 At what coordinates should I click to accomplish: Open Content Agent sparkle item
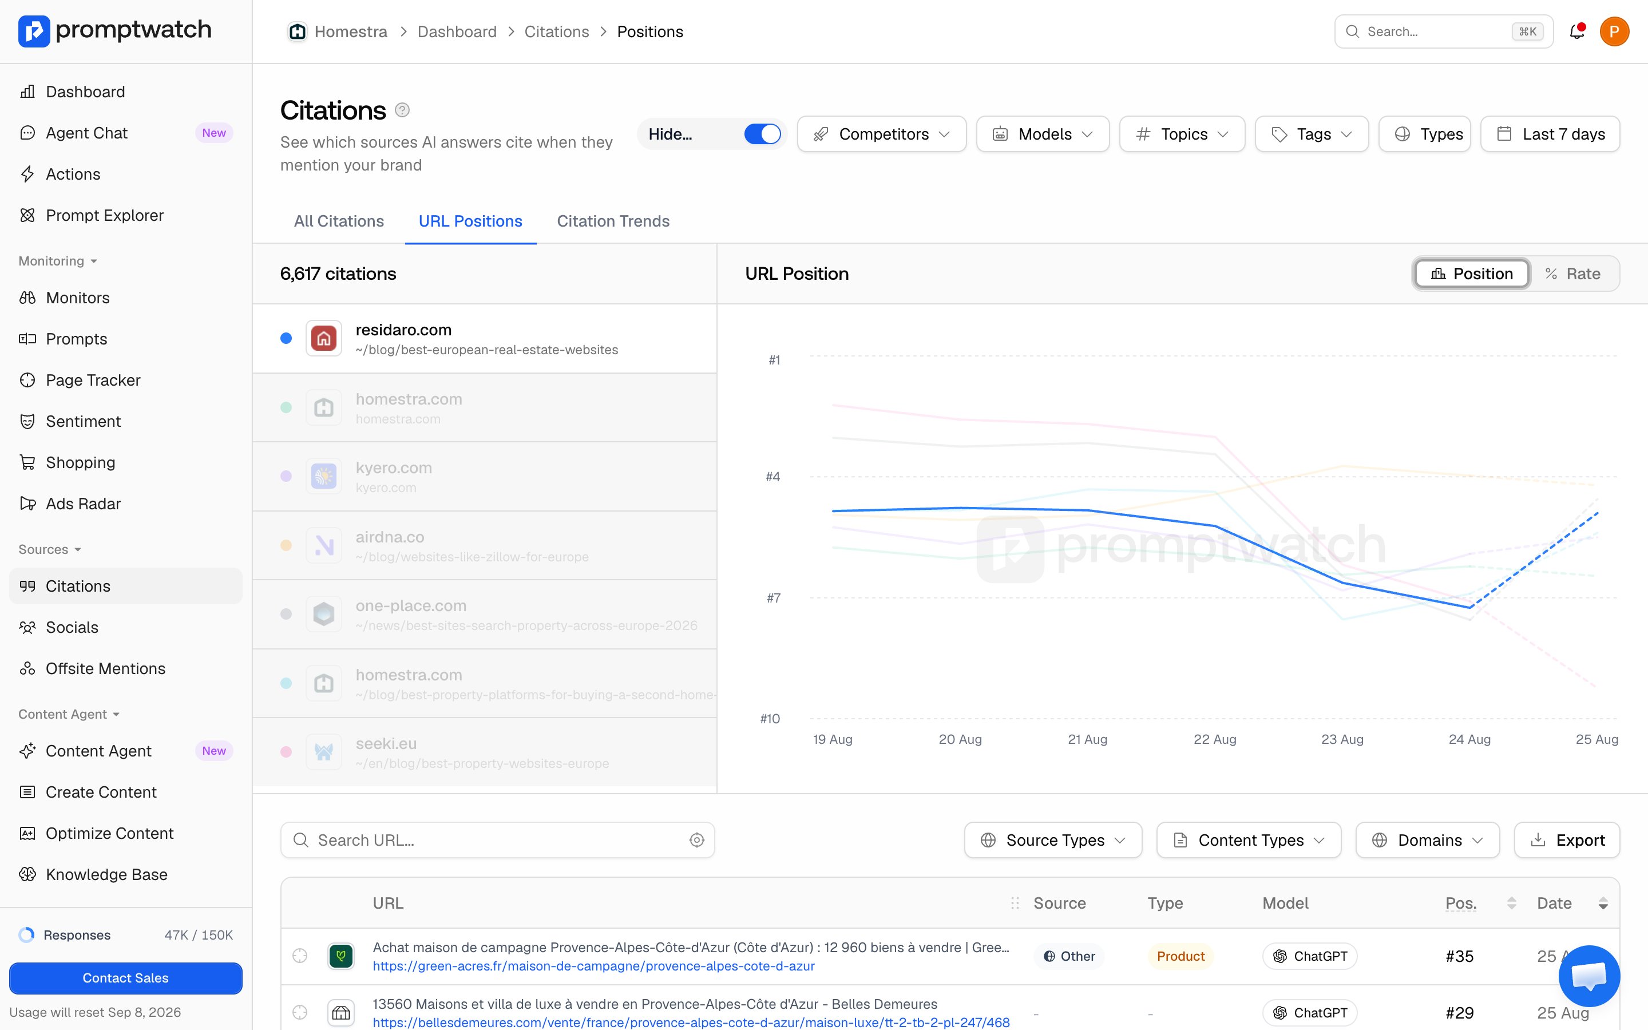(125, 751)
